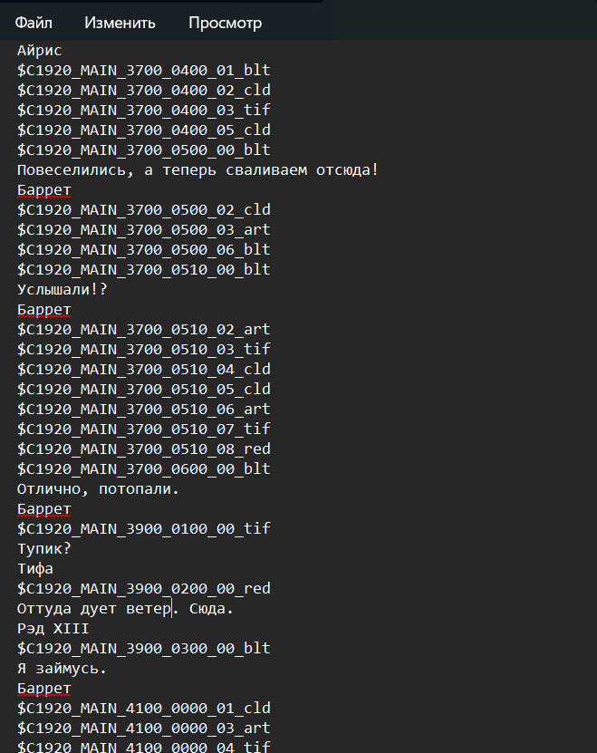Click the tag $C1920_MAIN_3700_0500_03_art
This screenshot has height=753, width=597.
[144, 230]
